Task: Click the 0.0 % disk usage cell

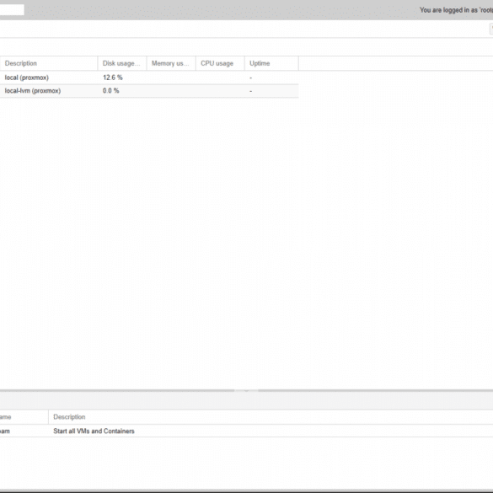Action: (110, 91)
